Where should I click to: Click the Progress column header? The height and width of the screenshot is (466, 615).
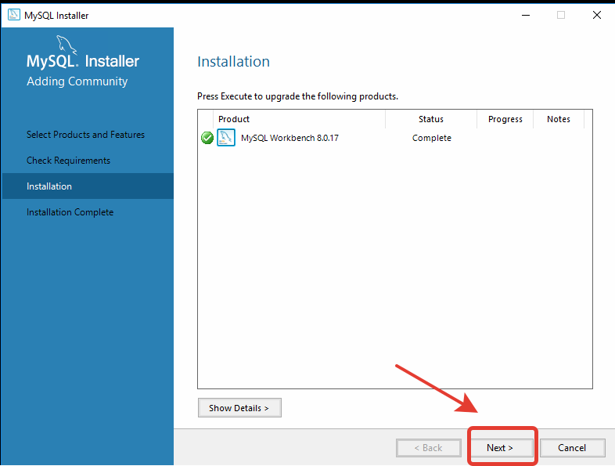click(x=505, y=119)
